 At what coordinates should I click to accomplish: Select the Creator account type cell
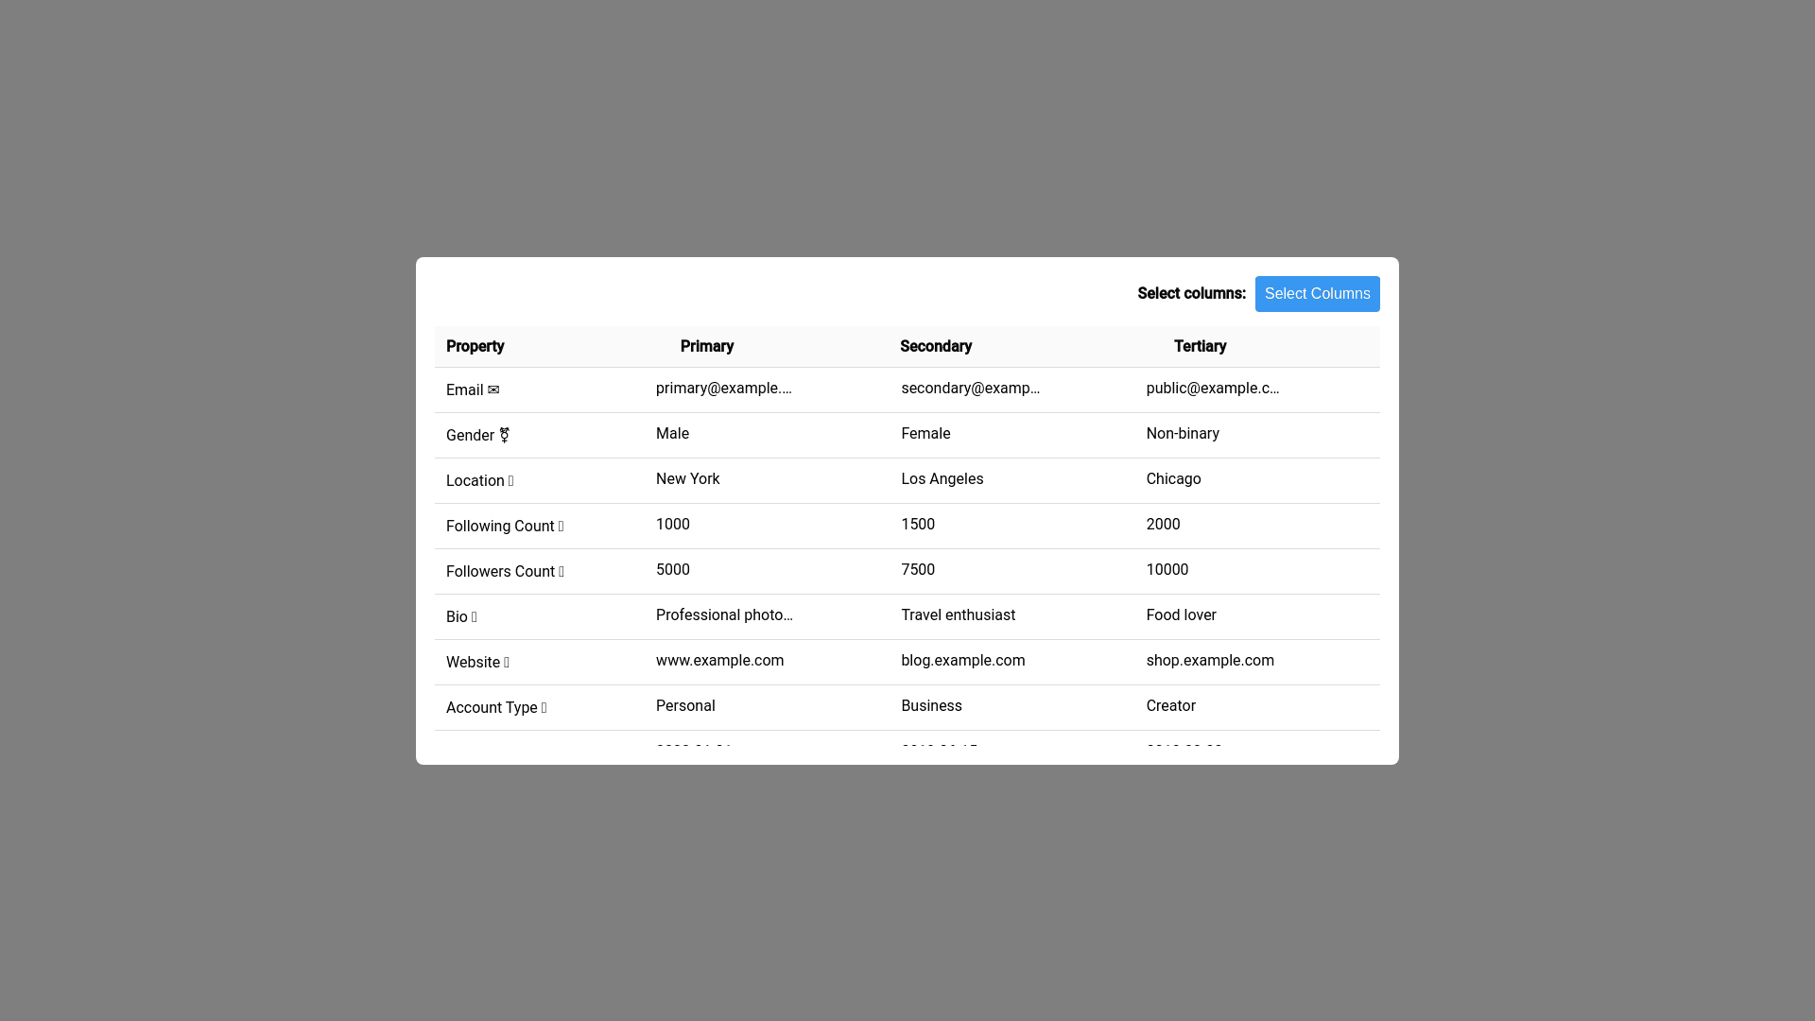1170,706
